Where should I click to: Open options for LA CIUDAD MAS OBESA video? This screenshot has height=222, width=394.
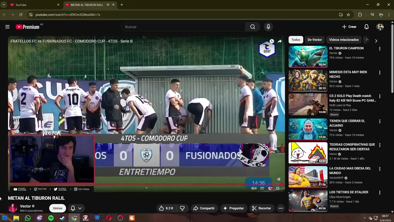pyautogui.click(x=380, y=169)
